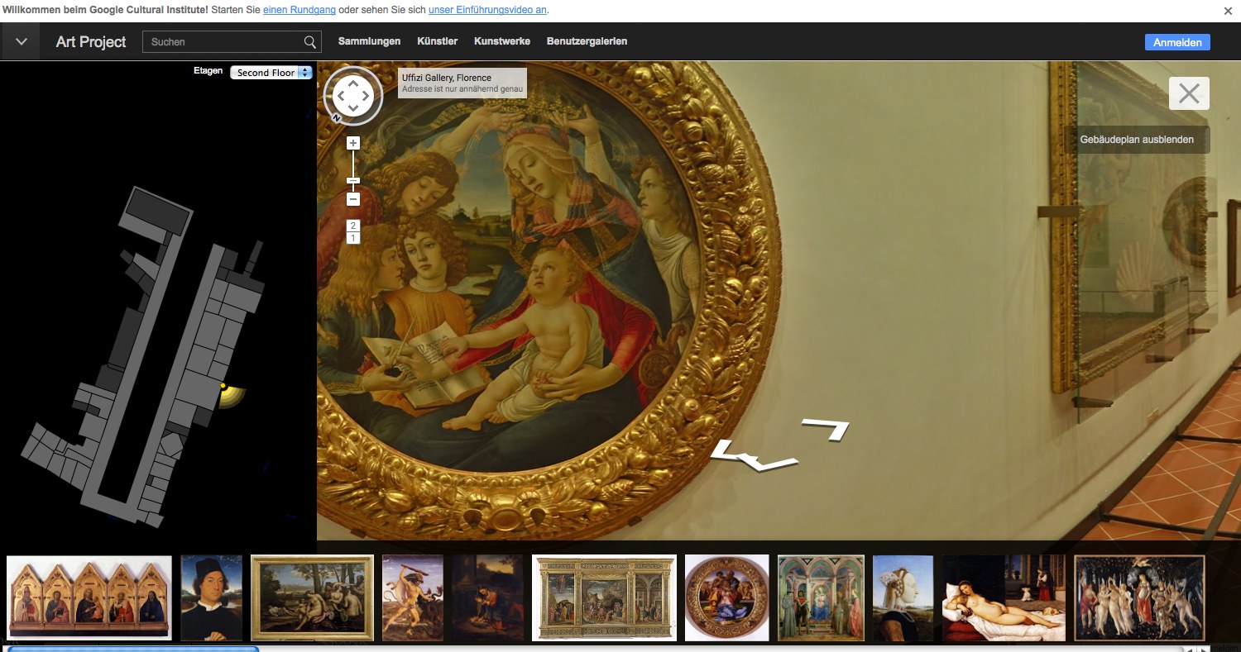
Task: Zoom in with the plus button
Action: coord(353,143)
